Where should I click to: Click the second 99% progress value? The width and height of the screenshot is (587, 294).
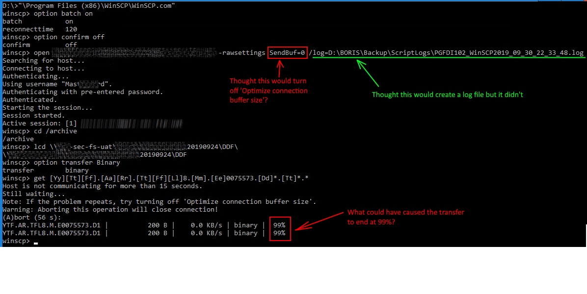pyautogui.click(x=279, y=233)
